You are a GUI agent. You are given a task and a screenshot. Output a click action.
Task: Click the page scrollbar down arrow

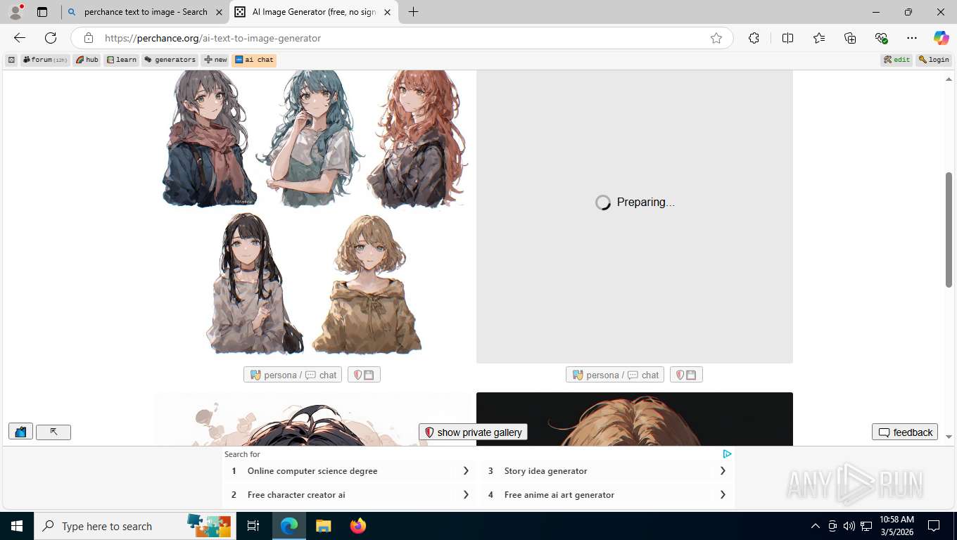[x=949, y=437]
